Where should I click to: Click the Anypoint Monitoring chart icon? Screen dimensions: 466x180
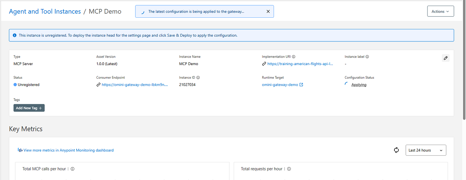tap(20, 150)
